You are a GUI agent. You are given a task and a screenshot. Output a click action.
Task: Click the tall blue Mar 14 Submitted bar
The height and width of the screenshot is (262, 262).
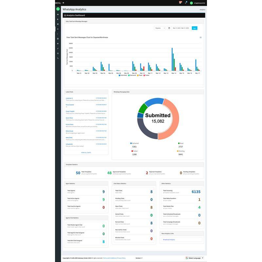click(172, 59)
